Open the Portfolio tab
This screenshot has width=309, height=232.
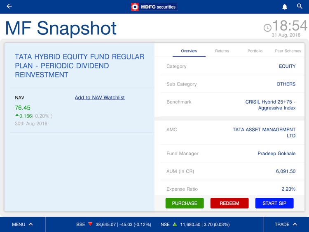[255, 51]
